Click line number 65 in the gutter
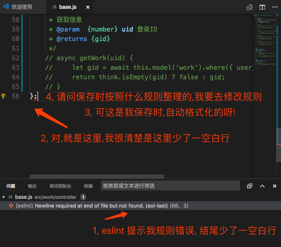This screenshot has height=247, width=281. click(16, 86)
